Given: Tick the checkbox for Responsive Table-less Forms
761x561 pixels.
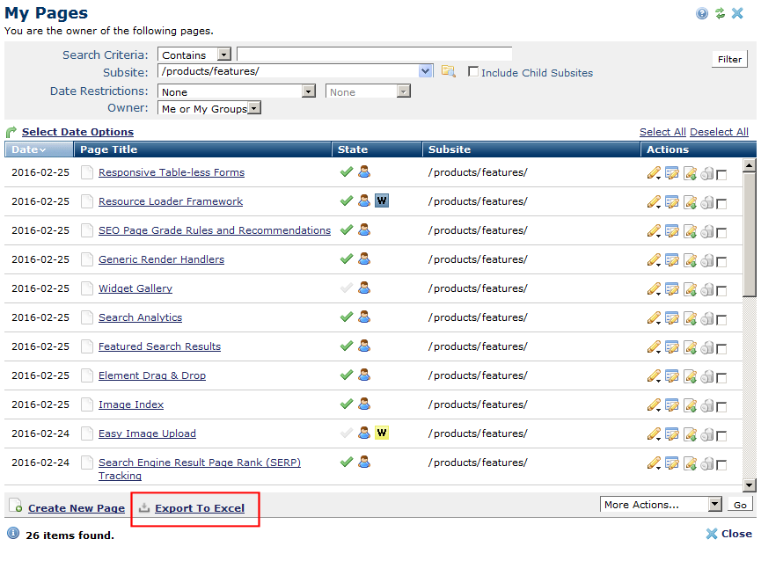Looking at the screenshot, I should click(x=721, y=175).
